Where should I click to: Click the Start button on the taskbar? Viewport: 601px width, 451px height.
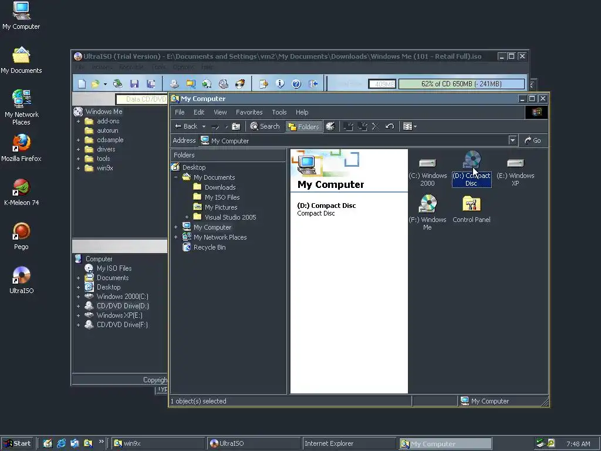(x=18, y=443)
